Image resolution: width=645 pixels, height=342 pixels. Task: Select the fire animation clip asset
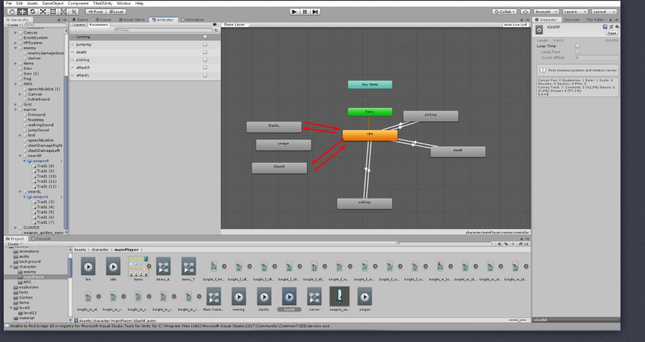[x=88, y=266]
